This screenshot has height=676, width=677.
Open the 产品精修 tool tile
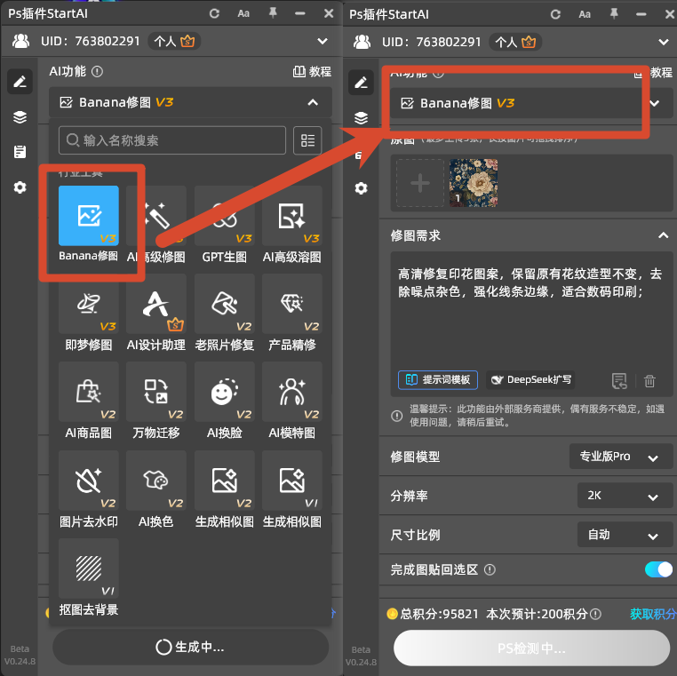[x=292, y=304]
